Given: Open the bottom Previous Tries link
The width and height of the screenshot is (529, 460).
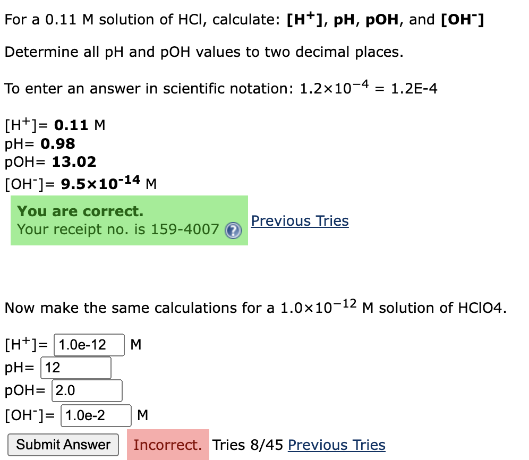Looking at the screenshot, I should tap(336, 445).
